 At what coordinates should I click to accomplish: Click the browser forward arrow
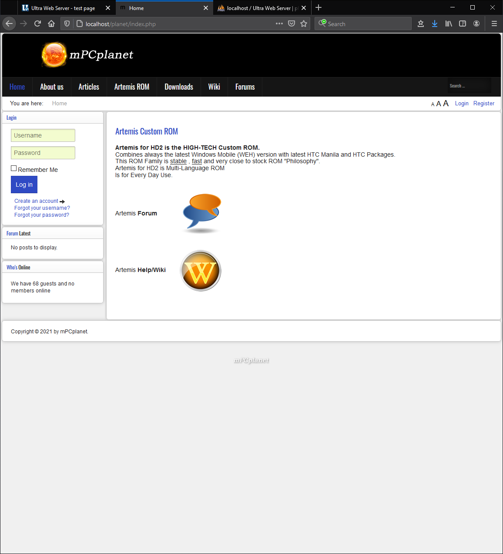coord(23,24)
